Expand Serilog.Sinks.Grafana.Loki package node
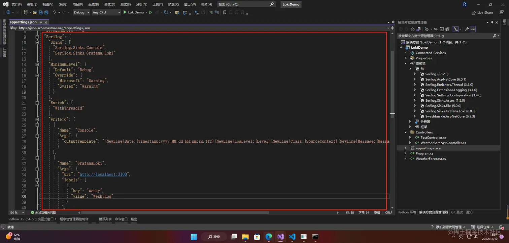Image resolution: width=509 pixels, height=243 pixels. pyautogui.click(x=415, y=111)
